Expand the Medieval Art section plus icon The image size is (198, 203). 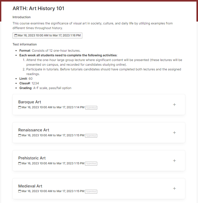pos(174,188)
